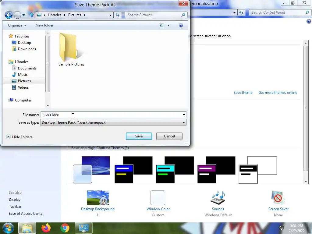Open the Organize menu
Screen dimensions: 312x234
[x=17, y=25]
